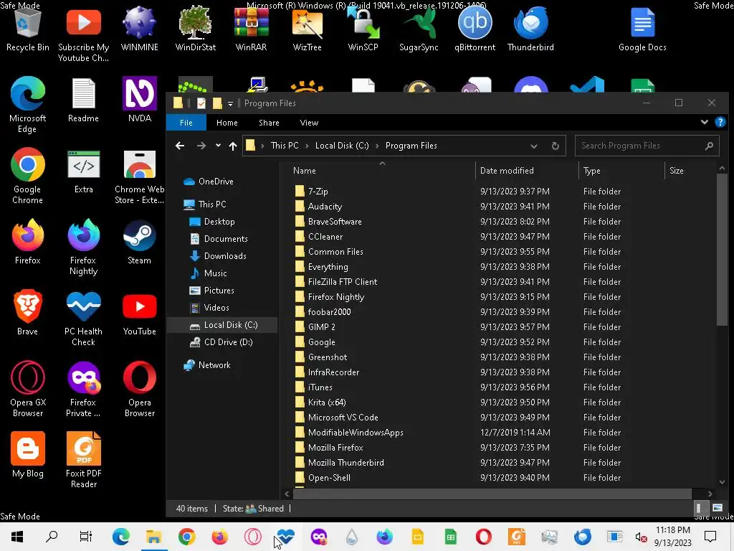734x551 pixels.
Task: Launch Firefox Nightly desktop icon
Action: pyautogui.click(x=83, y=248)
